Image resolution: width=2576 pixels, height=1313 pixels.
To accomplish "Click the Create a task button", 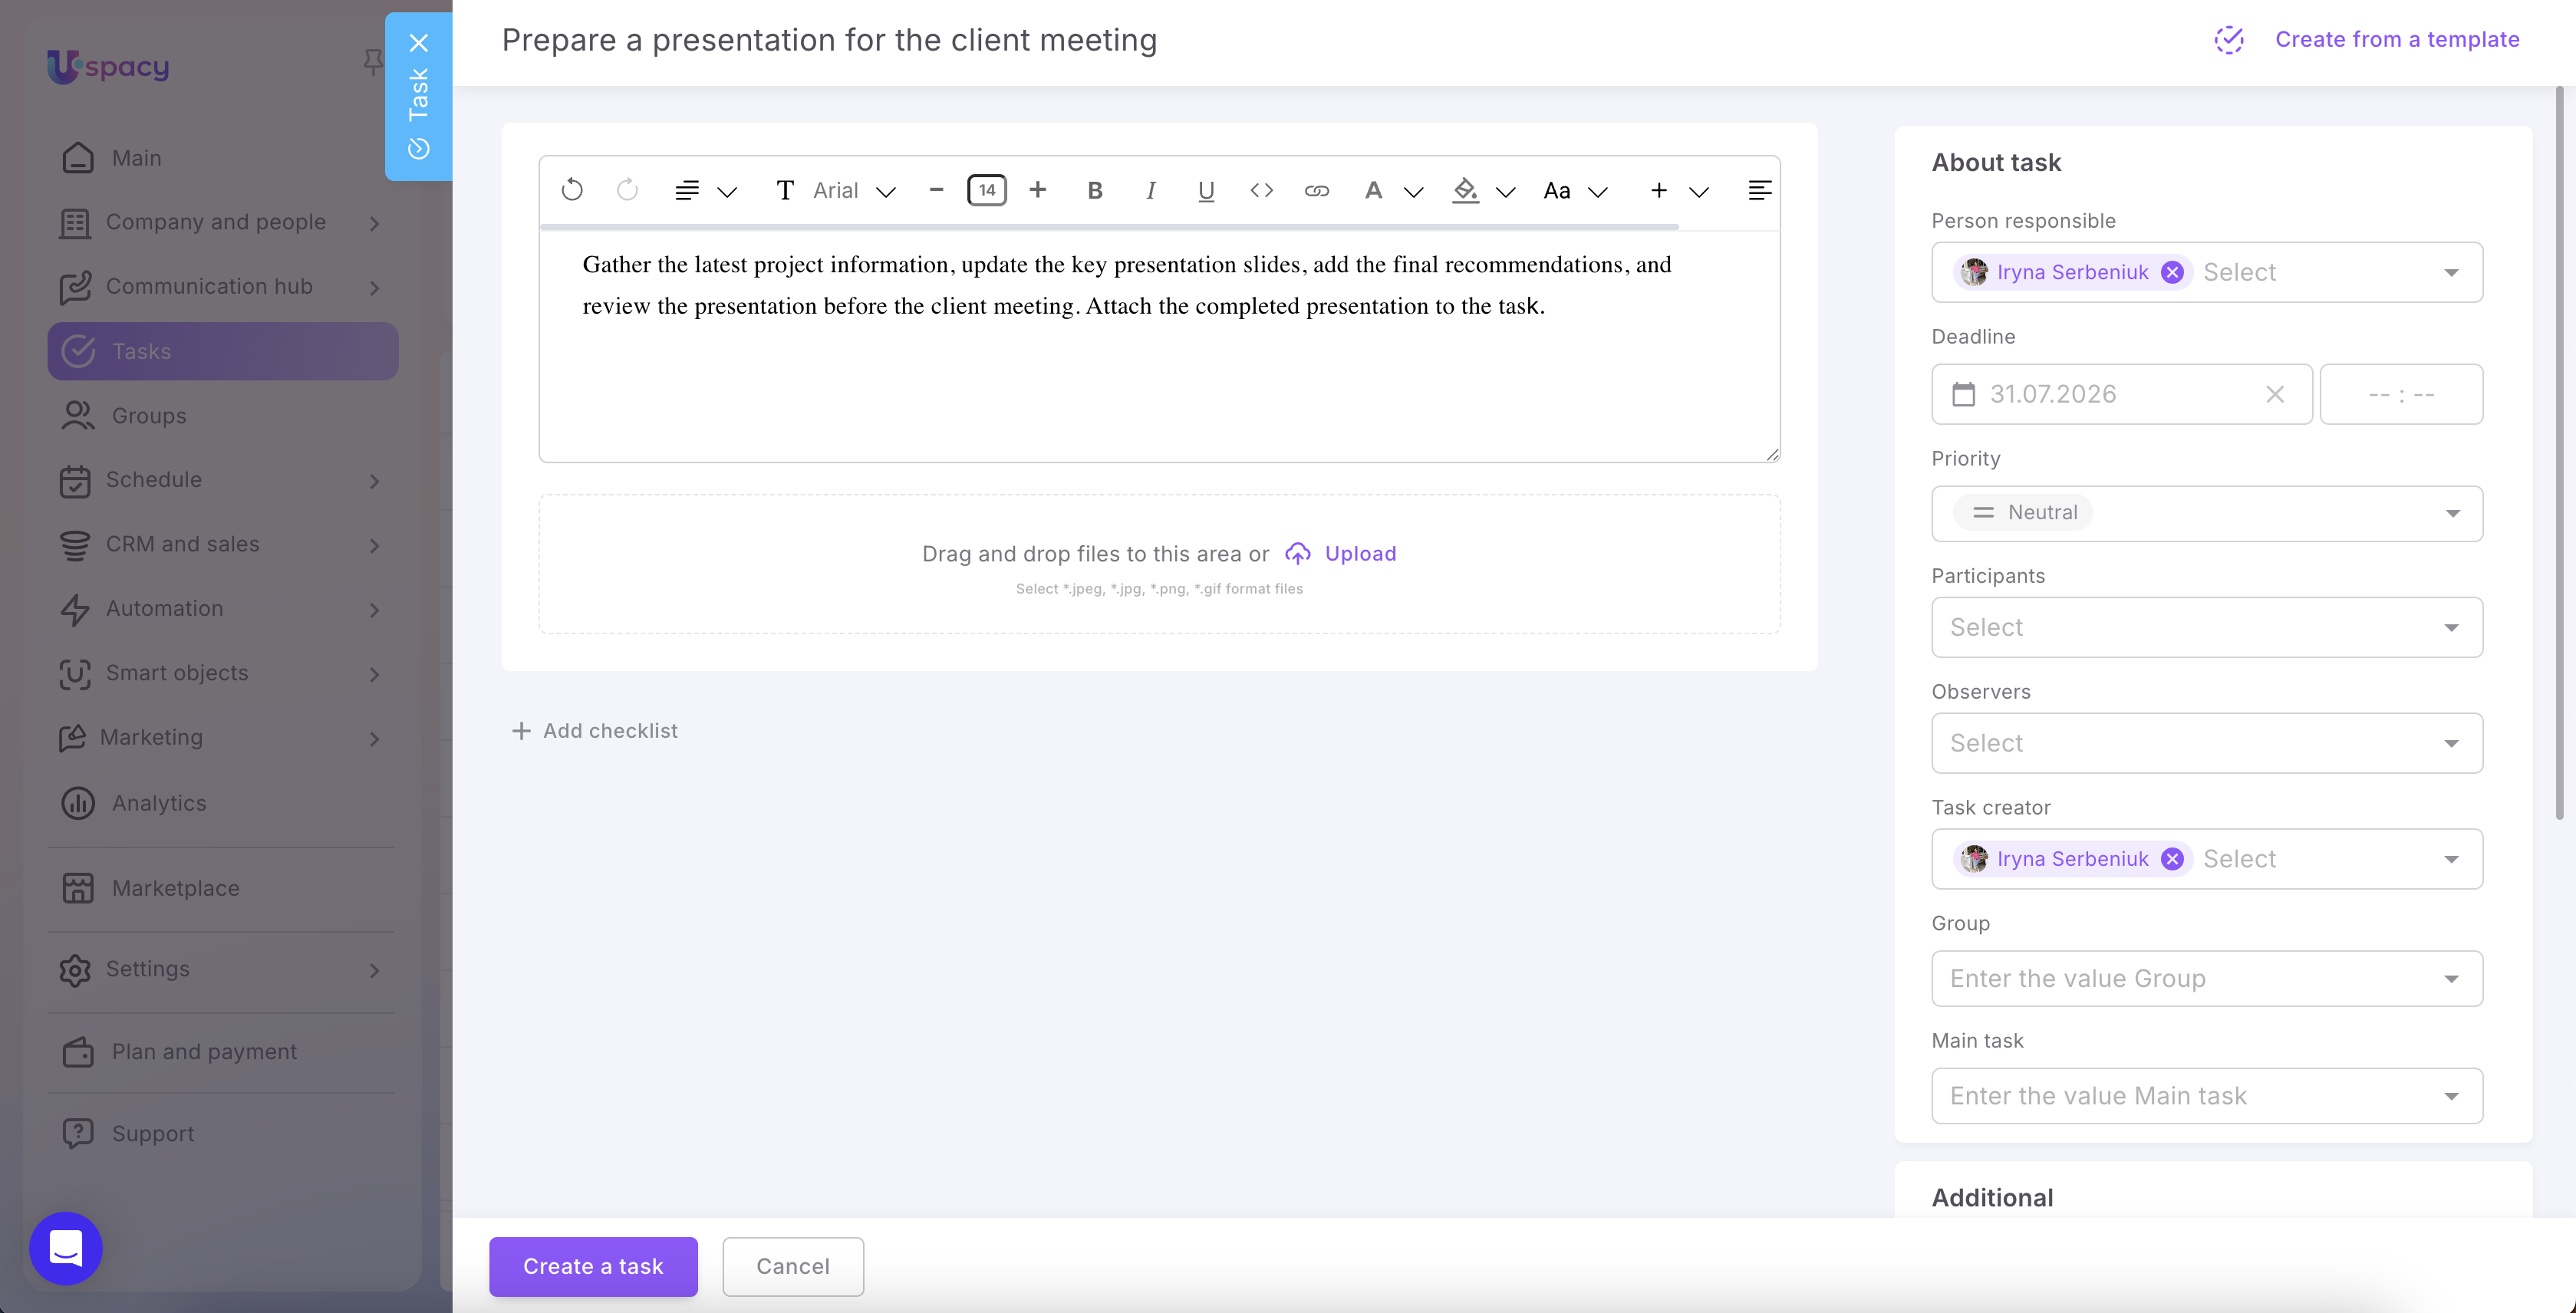I will [593, 1266].
